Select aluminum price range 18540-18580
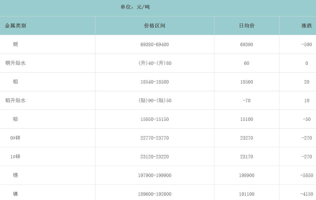Viewport: 316px width, 200px height. point(155,82)
